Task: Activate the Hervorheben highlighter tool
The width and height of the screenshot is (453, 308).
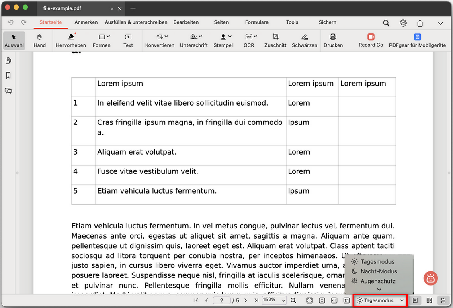Action: click(x=71, y=40)
